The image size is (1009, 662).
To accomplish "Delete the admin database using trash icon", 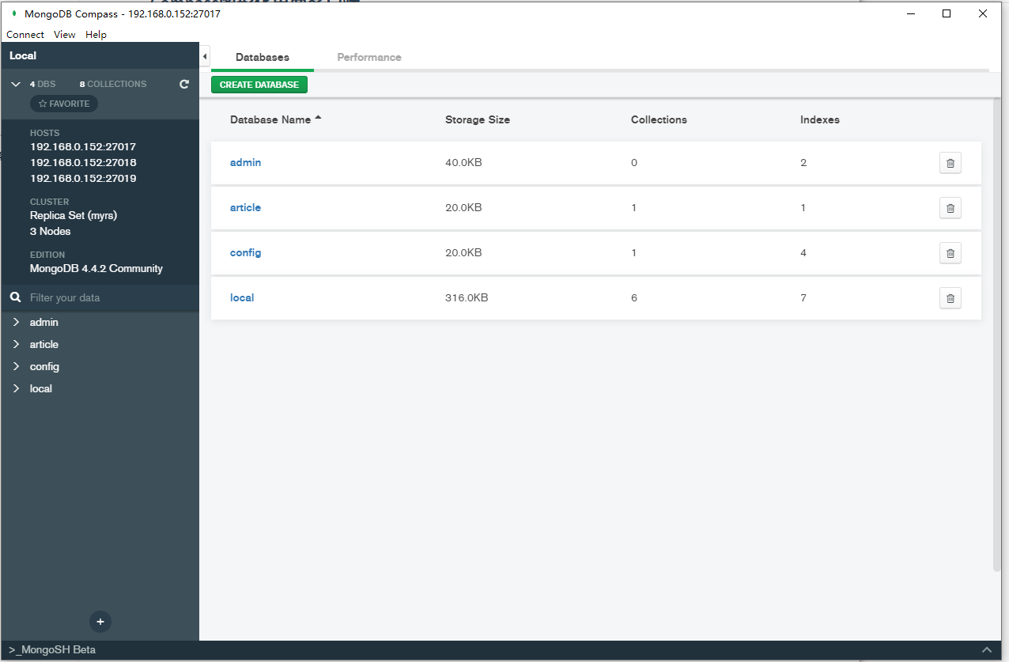I will 950,163.
